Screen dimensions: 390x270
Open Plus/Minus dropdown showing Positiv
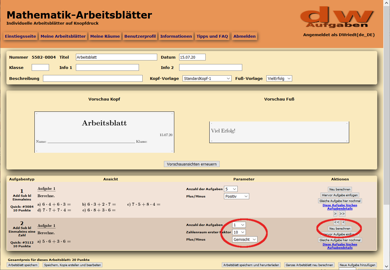pos(236,196)
